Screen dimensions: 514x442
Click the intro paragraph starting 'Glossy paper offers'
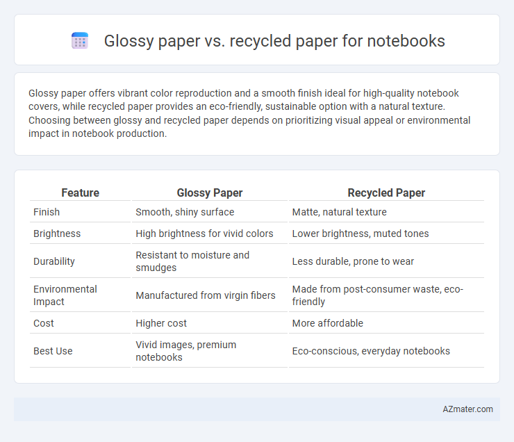coord(249,113)
